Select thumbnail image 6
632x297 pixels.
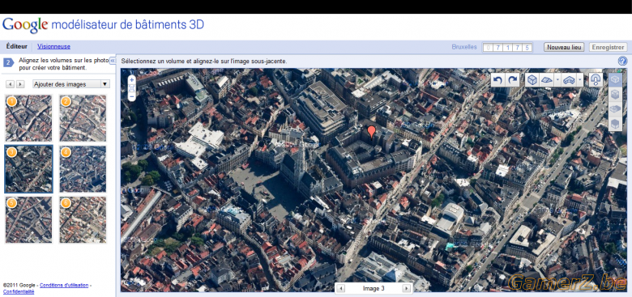(x=83, y=220)
